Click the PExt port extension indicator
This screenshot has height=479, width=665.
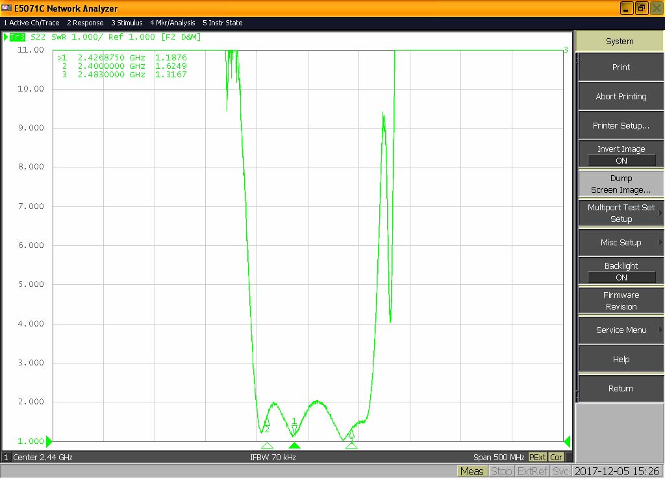(538, 457)
